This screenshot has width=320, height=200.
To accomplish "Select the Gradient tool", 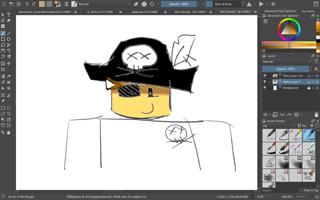I will (3, 76).
